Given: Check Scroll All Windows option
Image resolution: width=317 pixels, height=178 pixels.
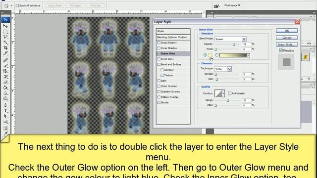Looking at the screenshot, I should click(17, 5).
